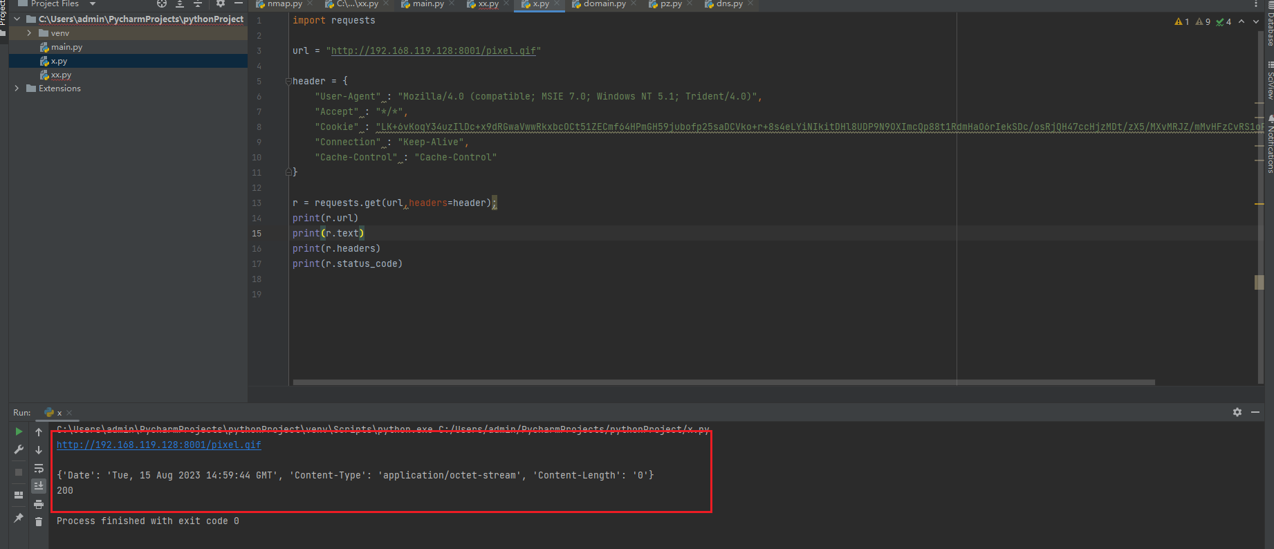Click 'Process finished with exit code 0' text
The height and width of the screenshot is (549, 1274).
pos(148,521)
